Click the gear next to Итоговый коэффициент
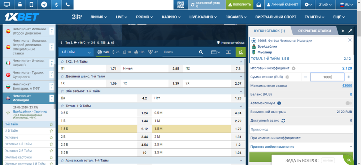This screenshot has width=361, height=165. coord(293,68)
